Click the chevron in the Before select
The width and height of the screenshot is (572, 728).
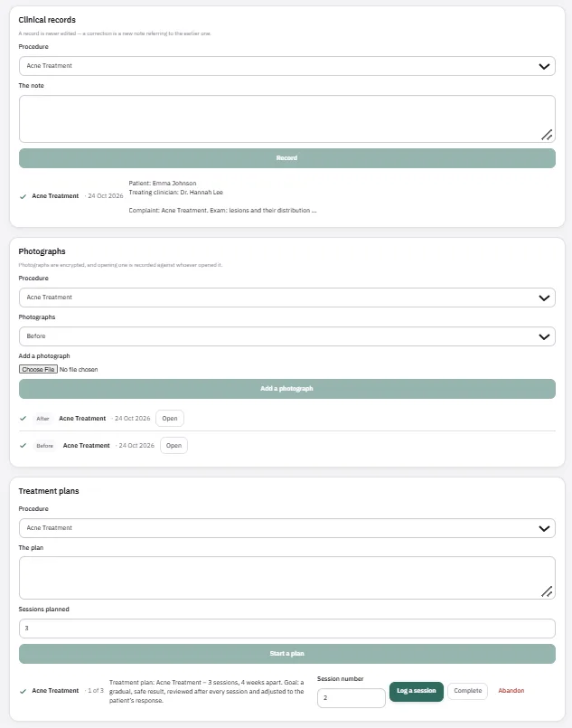point(544,336)
